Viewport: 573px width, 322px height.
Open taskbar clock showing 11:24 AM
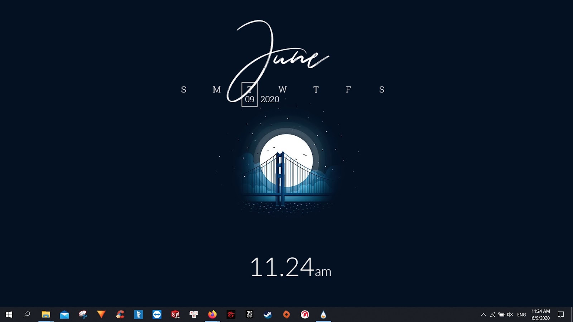coord(540,314)
